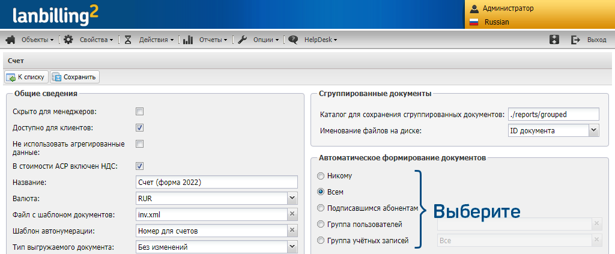The width and height of the screenshot is (615, 254).
Task: Click the Название text field
Action: tap(217, 182)
